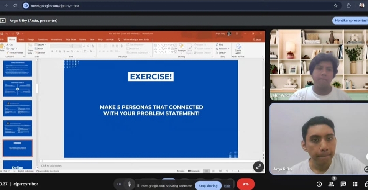Click the address bar URL meet.google.com

click(x=55, y=6)
